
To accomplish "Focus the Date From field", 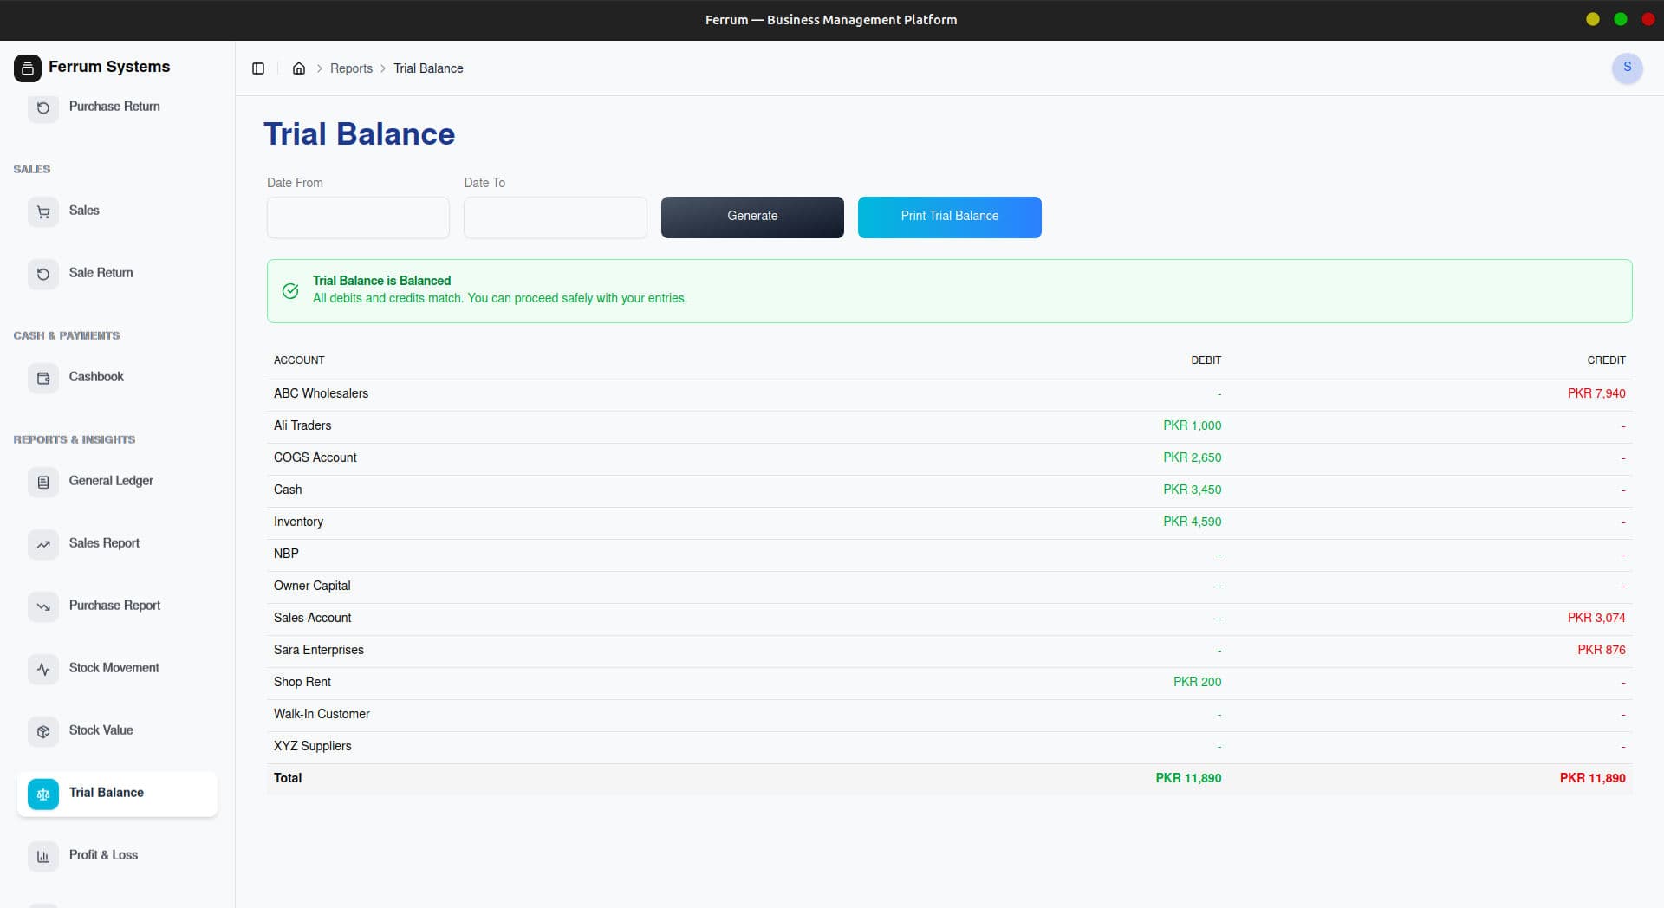I will click(358, 217).
